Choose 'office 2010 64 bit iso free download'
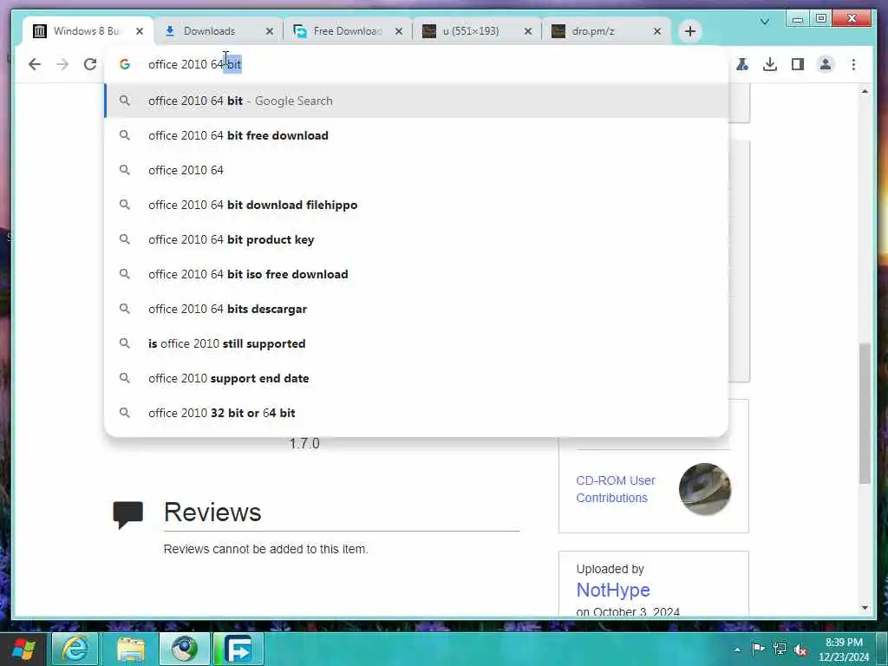The width and height of the screenshot is (888, 666). 416,274
